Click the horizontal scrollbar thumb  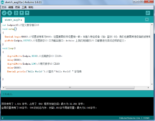coord(70,88)
